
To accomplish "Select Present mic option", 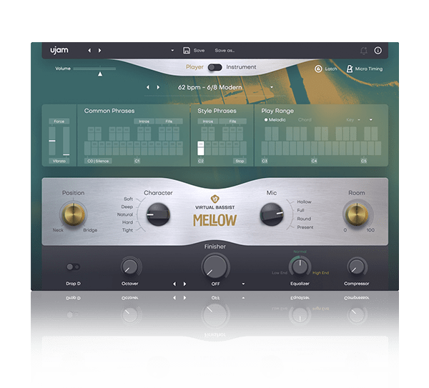I will 305,227.
